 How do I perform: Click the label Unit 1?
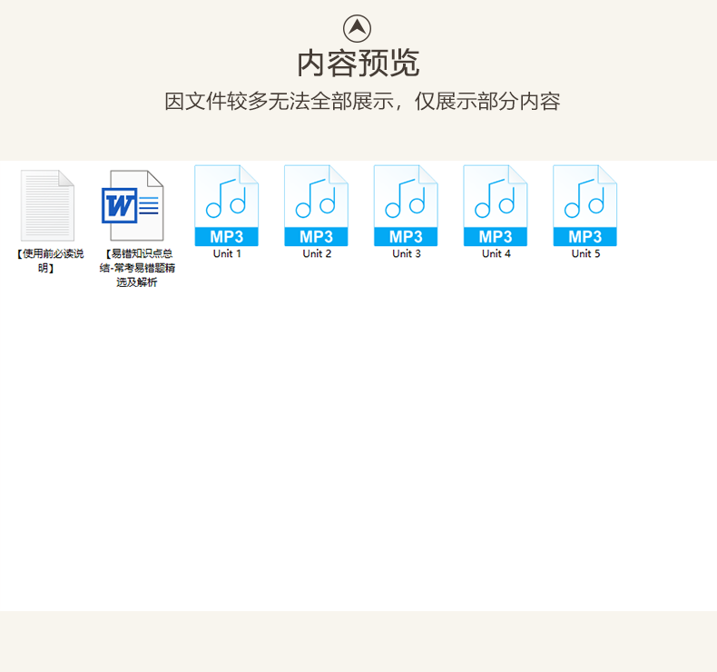pos(227,253)
